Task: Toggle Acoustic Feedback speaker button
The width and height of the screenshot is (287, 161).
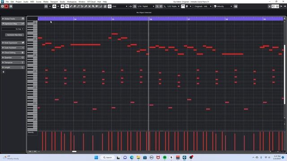Action: pyautogui.click(x=62, y=6)
